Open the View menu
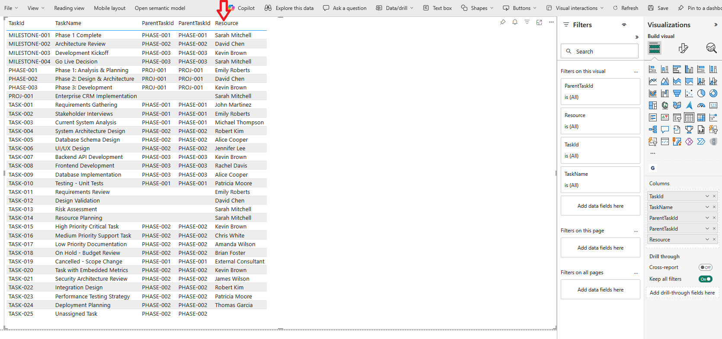 pos(35,8)
